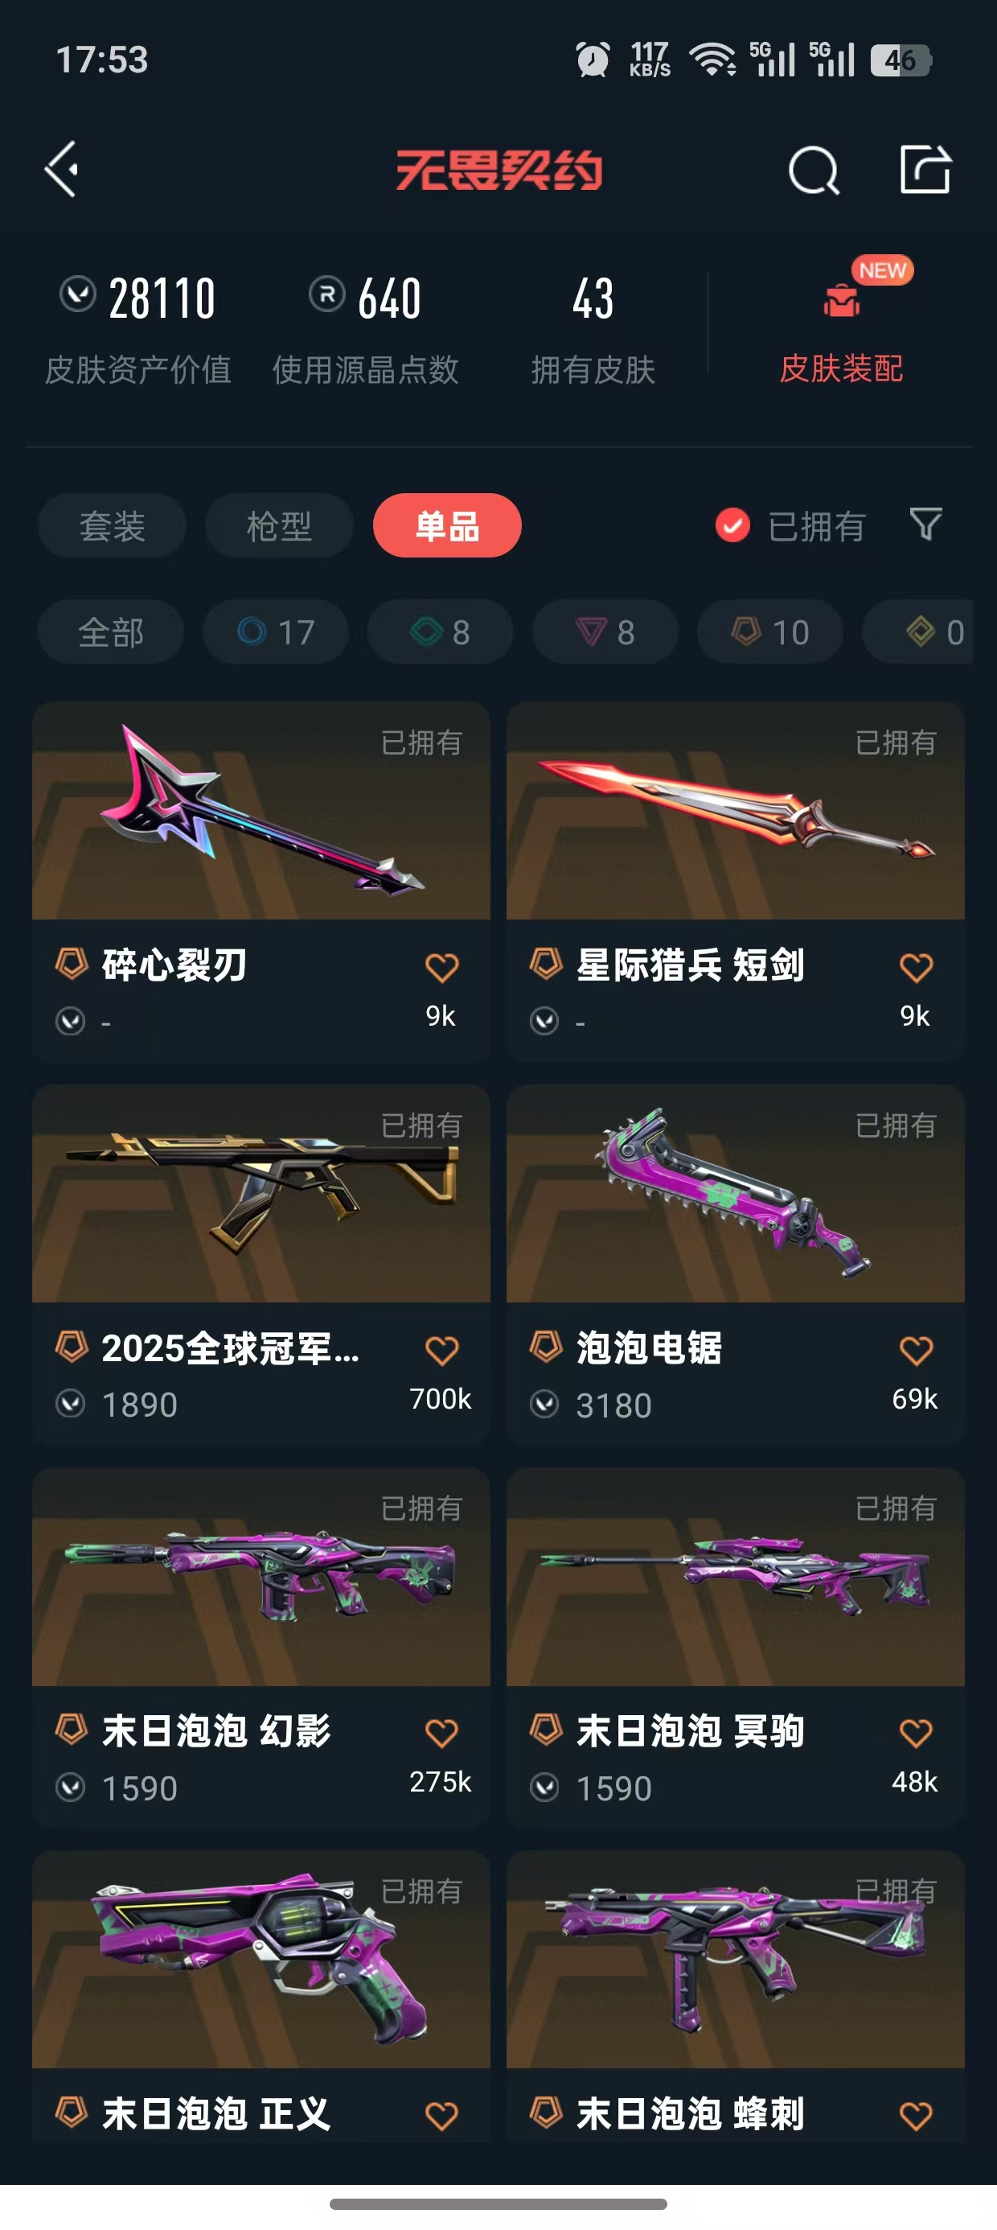Select the orange tier filter 10

pos(770,632)
